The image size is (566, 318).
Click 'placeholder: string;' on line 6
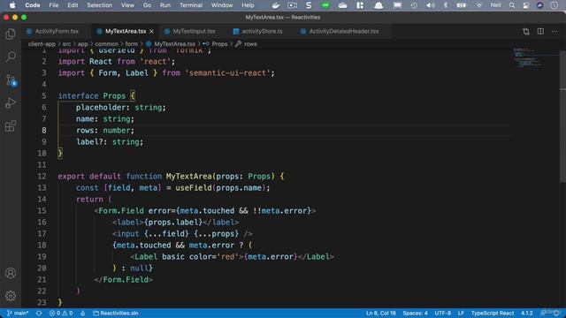click(x=120, y=108)
